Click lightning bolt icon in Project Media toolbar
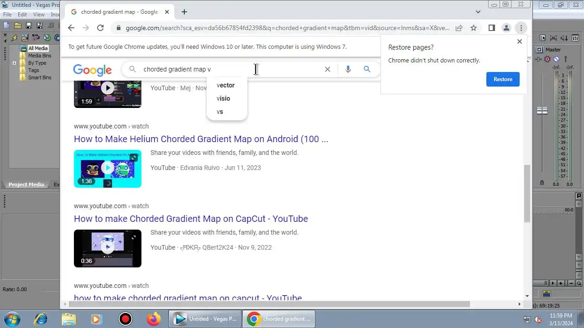This screenshot has width=584, height=328. tap(14, 38)
